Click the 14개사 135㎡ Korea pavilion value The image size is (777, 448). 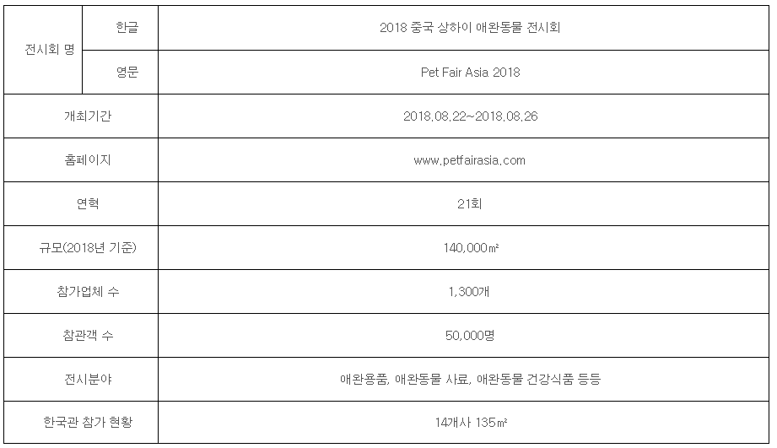pos(471,423)
